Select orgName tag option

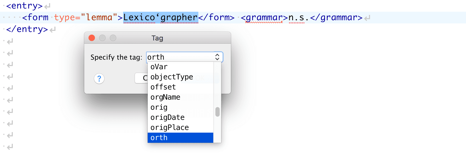coord(180,97)
